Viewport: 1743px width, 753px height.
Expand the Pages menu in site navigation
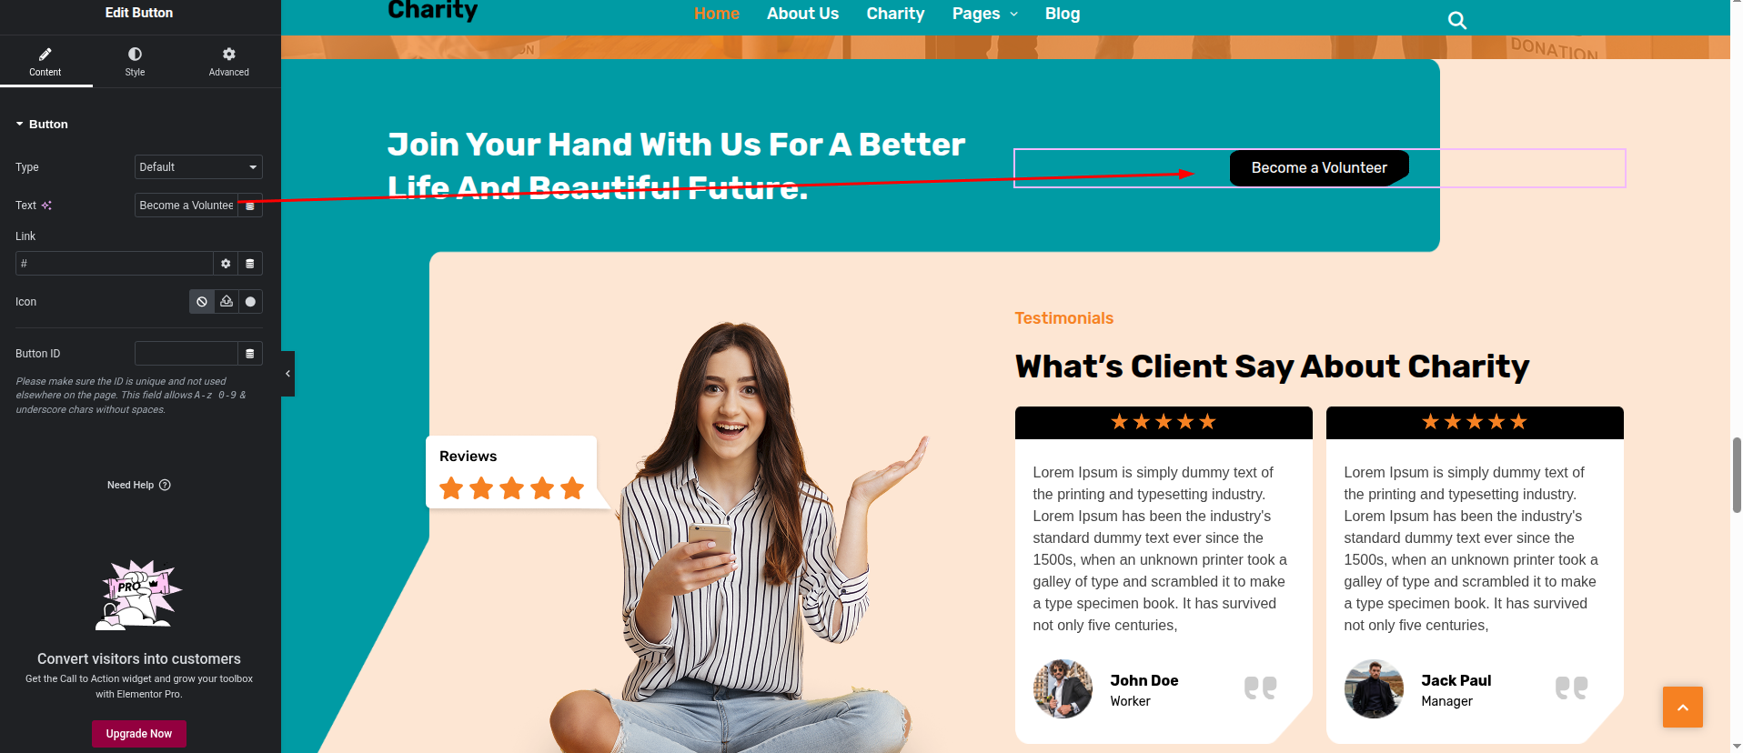point(985,14)
